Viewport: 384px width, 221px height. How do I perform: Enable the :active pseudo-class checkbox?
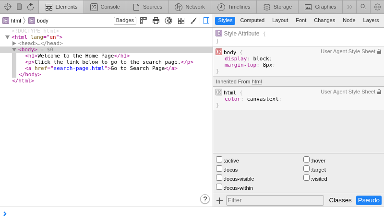[219, 160]
